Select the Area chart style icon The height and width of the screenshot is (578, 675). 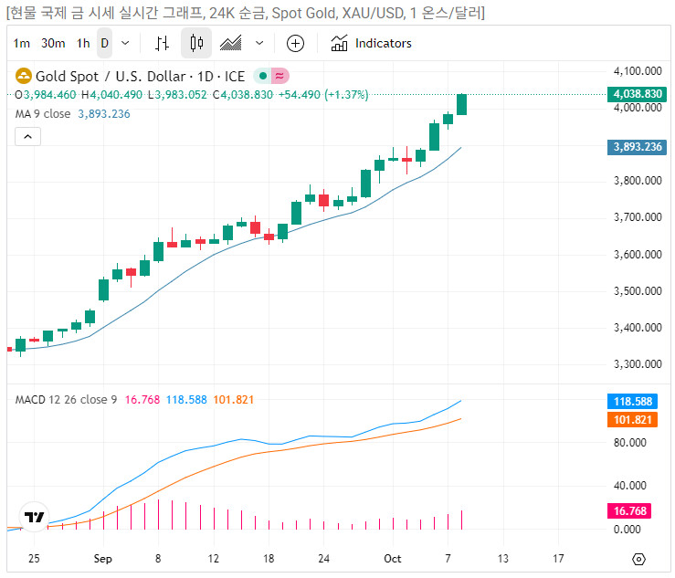pos(230,43)
